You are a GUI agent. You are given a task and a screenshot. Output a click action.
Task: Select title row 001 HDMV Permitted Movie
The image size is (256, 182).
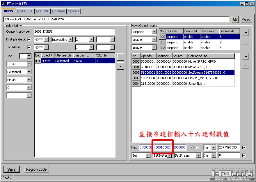coord(75,61)
